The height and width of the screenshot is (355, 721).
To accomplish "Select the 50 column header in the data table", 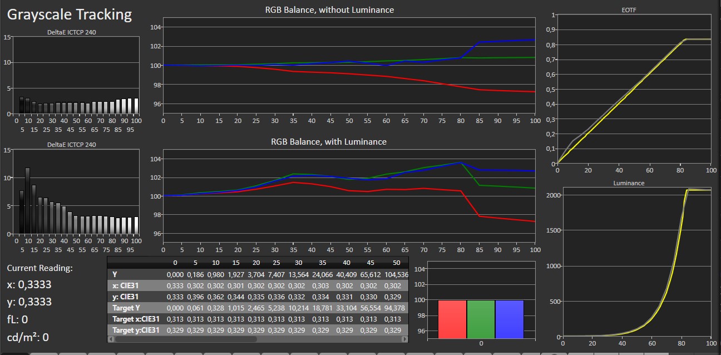I will (x=396, y=263).
